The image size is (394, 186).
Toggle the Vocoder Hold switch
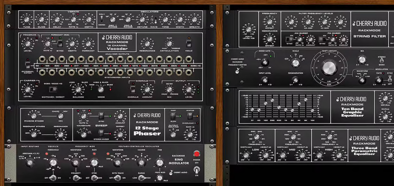[189, 43]
